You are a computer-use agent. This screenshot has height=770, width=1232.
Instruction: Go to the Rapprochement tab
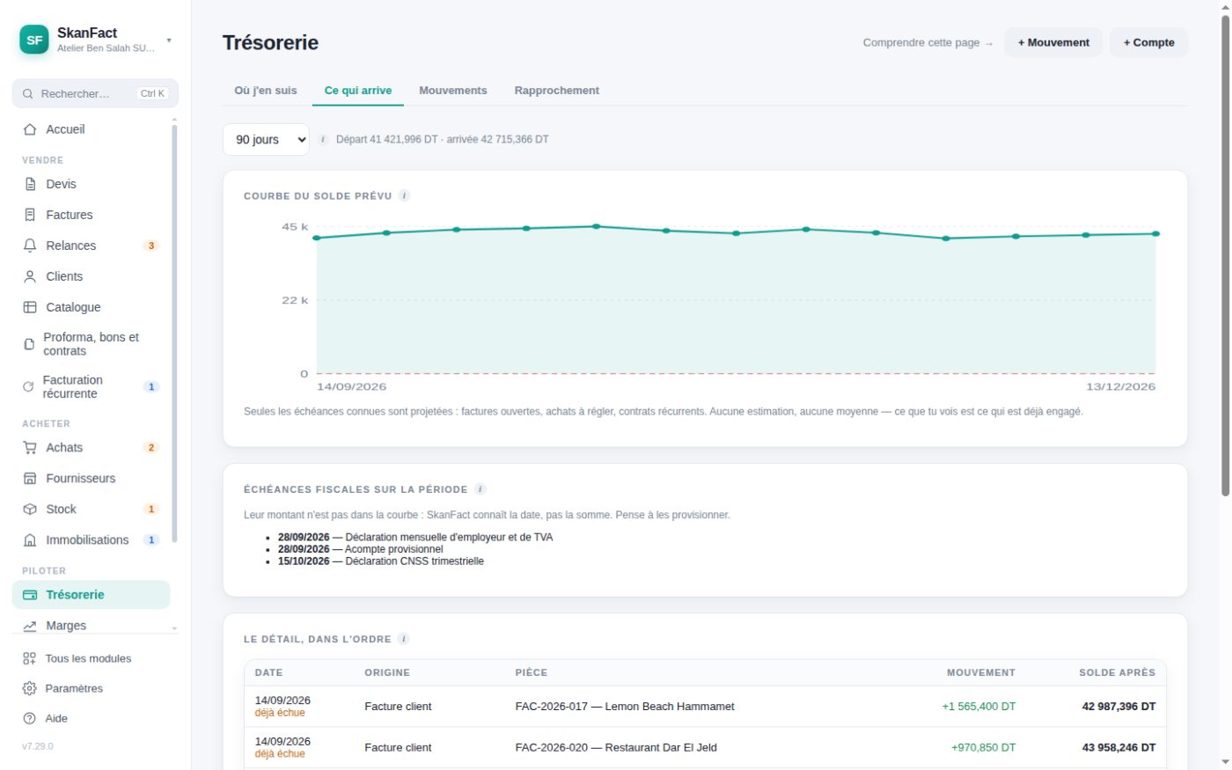pos(557,91)
